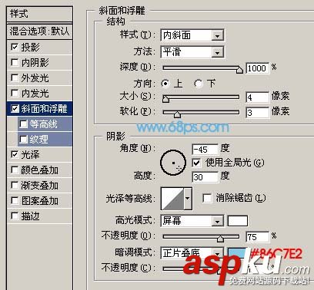Screen dimensions: 314x290
Task: Select the 内阴影 list row label
Action: pos(35,62)
